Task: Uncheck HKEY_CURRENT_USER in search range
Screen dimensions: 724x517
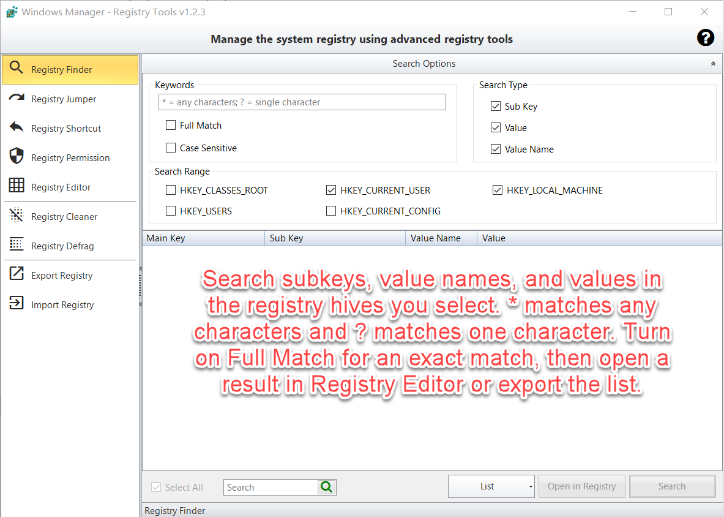Action: (x=330, y=190)
